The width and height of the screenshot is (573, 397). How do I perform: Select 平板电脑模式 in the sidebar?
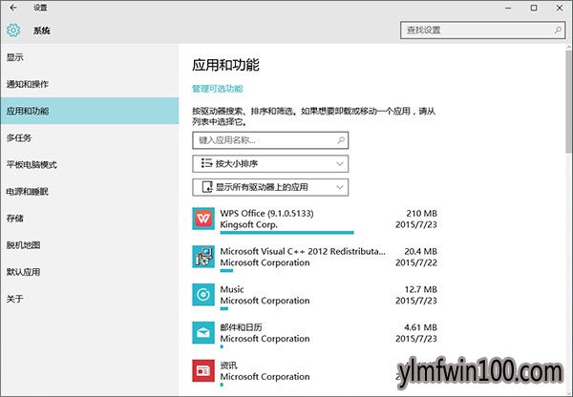[90, 165]
